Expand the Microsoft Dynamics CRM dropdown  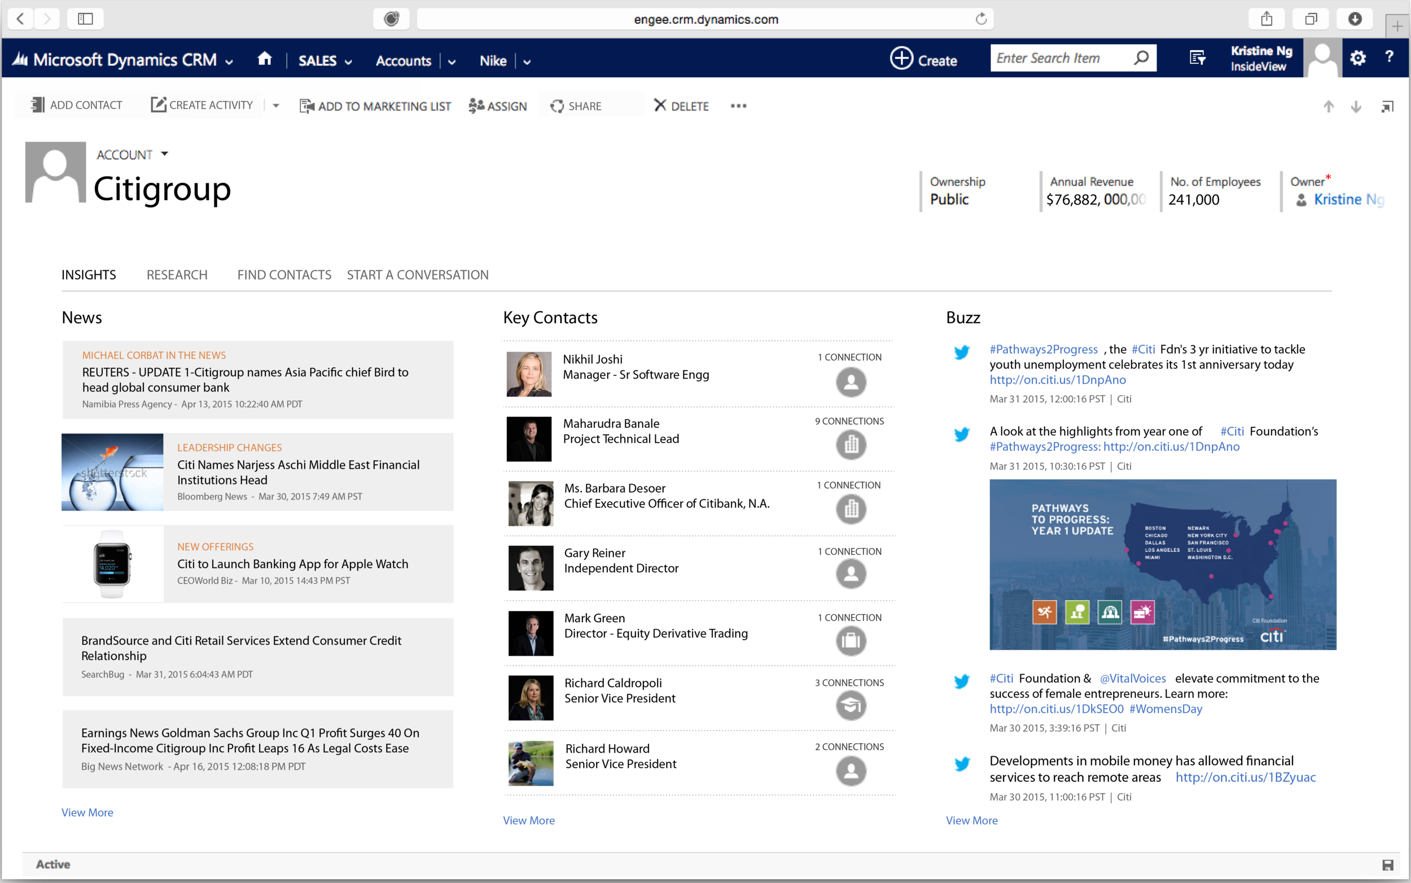coord(230,62)
